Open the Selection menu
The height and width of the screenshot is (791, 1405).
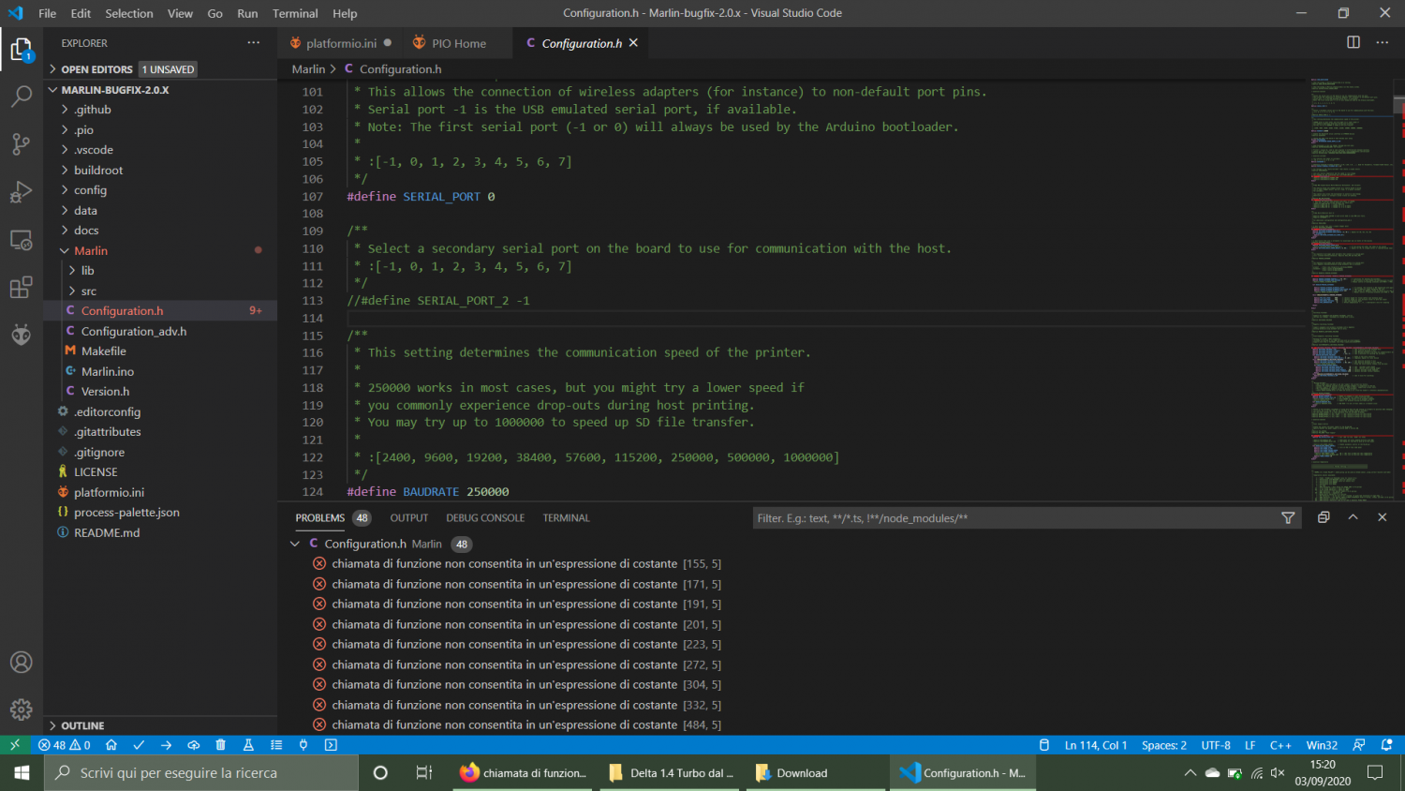pyautogui.click(x=129, y=13)
